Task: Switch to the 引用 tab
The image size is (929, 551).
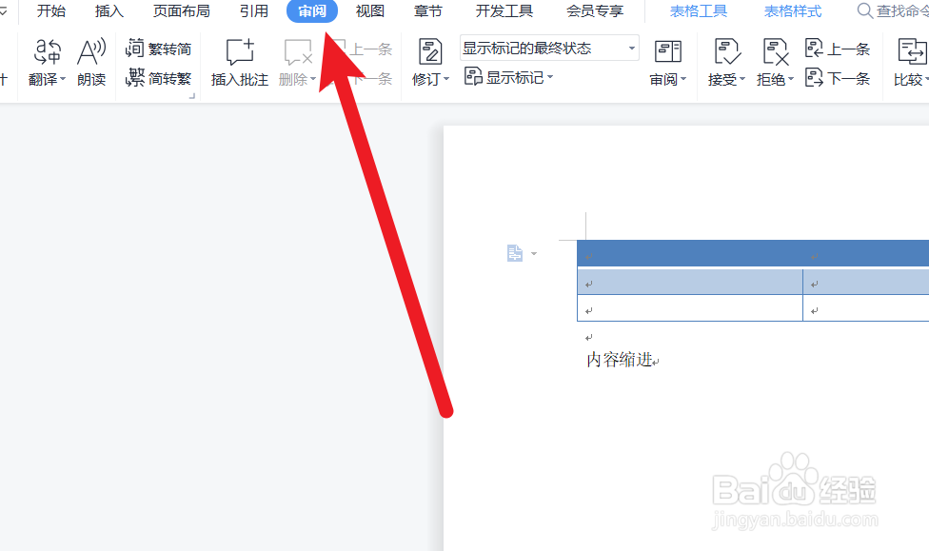Action: [x=253, y=10]
